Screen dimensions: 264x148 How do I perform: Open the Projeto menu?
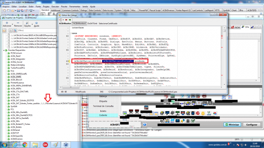click(x=46, y=7)
